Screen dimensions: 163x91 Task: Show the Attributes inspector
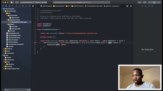152,6
